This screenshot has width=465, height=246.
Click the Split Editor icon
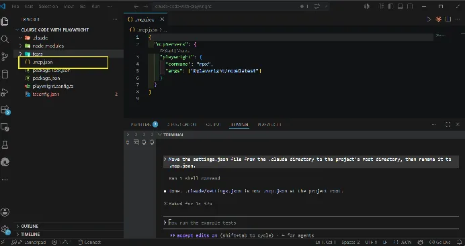point(448,19)
